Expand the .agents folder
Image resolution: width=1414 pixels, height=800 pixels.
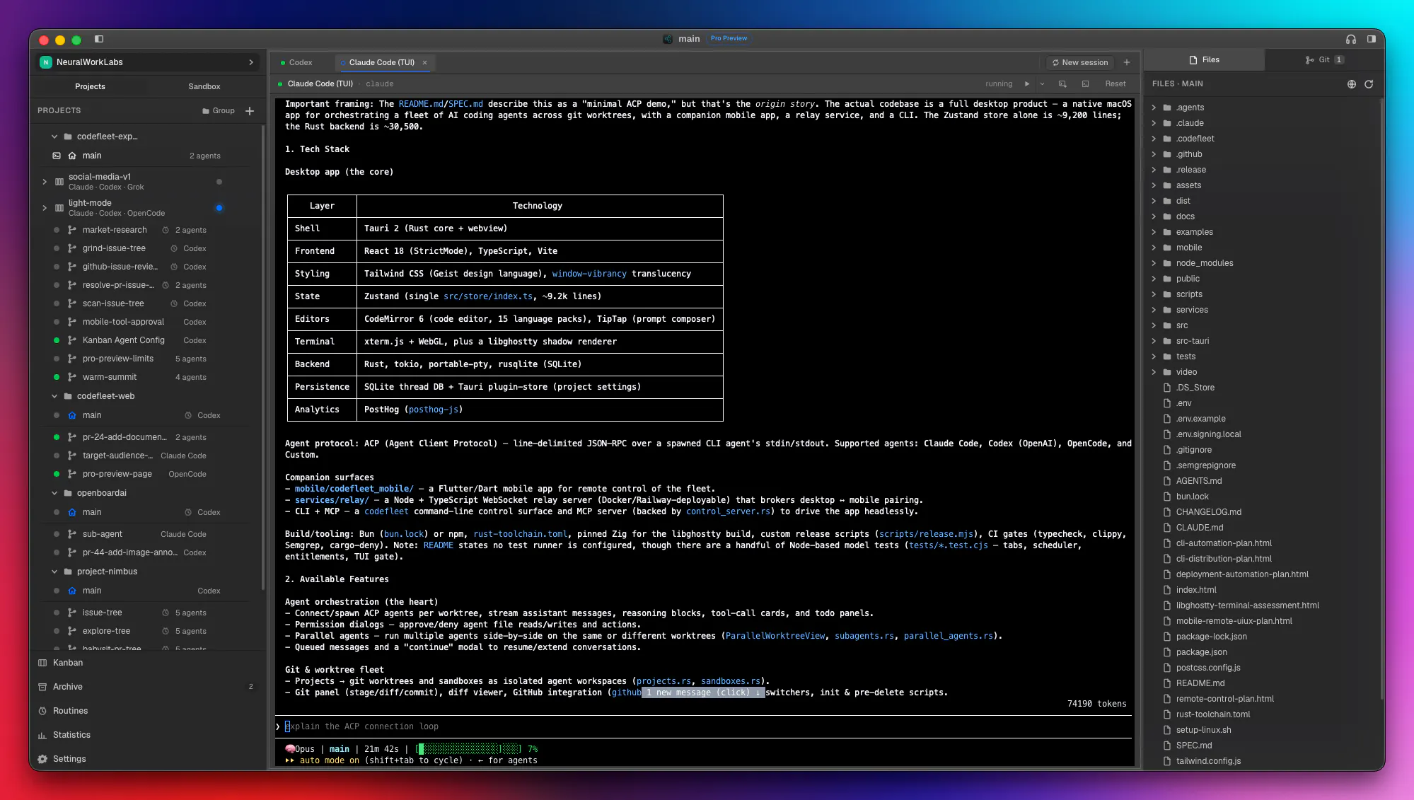click(x=1154, y=108)
